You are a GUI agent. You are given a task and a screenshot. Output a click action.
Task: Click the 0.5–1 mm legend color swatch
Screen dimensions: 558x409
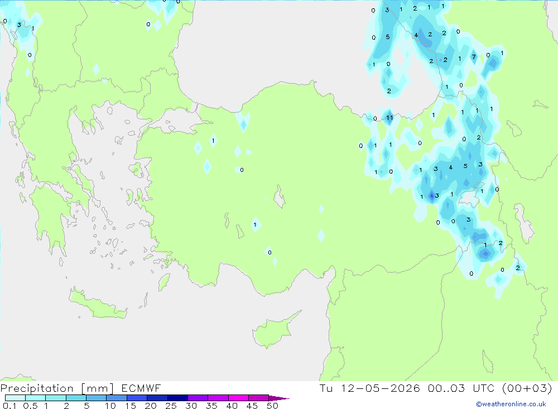(36, 398)
